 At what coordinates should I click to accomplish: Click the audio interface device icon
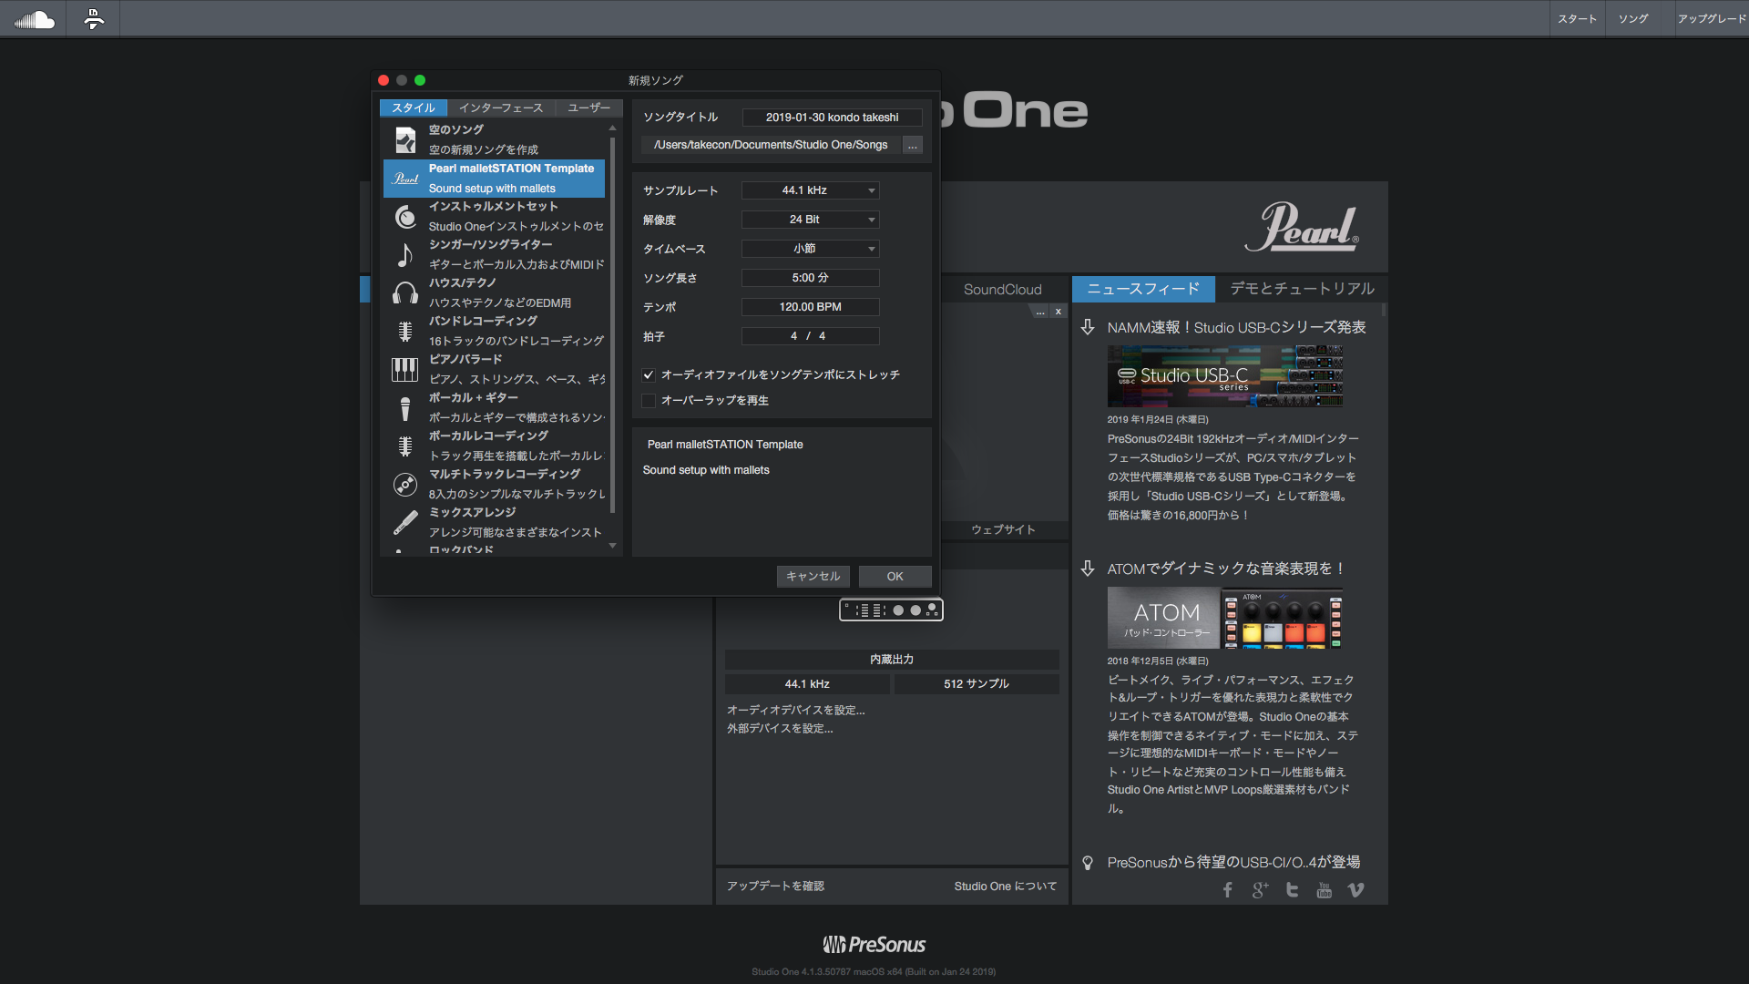click(891, 610)
